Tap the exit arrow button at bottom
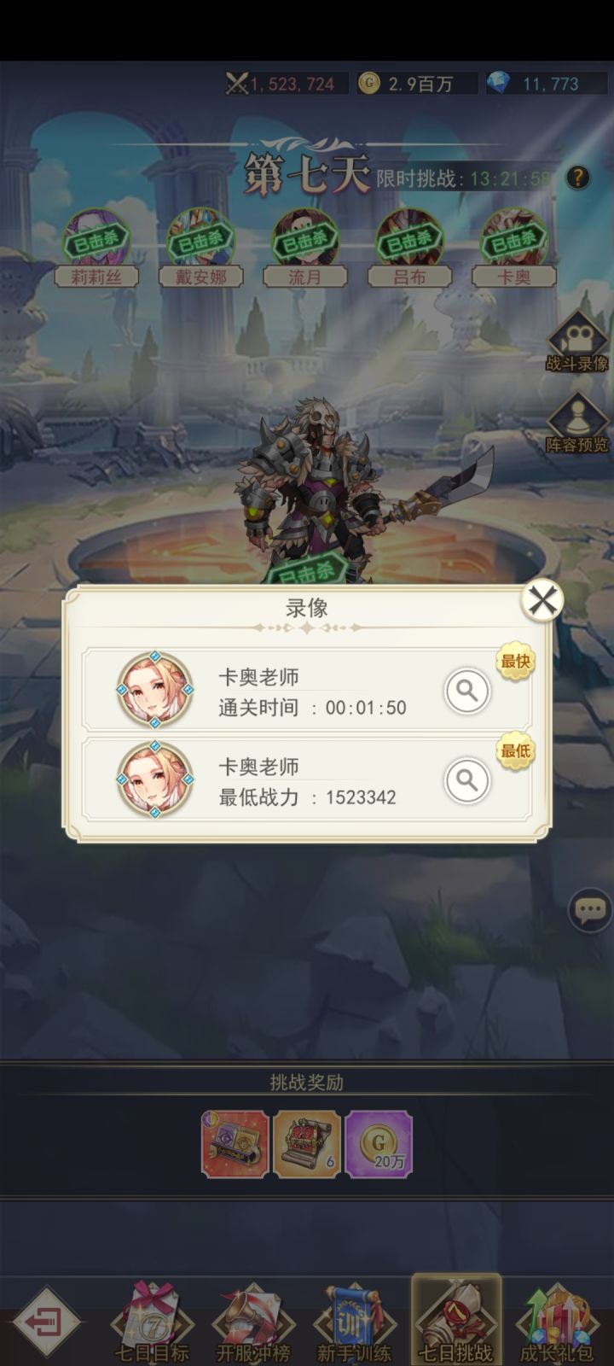Image resolution: width=614 pixels, height=1366 pixels. [x=47, y=1322]
